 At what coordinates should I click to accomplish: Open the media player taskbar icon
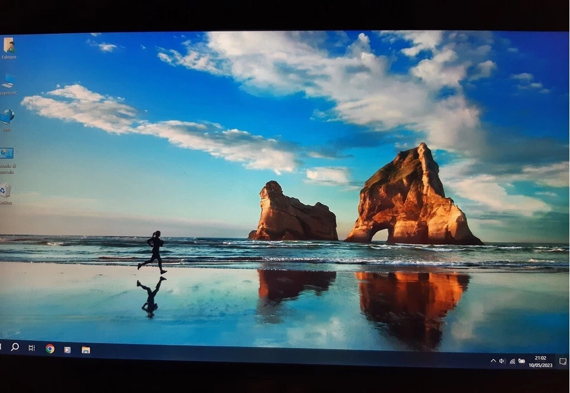pyautogui.click(x=67, y=350)
